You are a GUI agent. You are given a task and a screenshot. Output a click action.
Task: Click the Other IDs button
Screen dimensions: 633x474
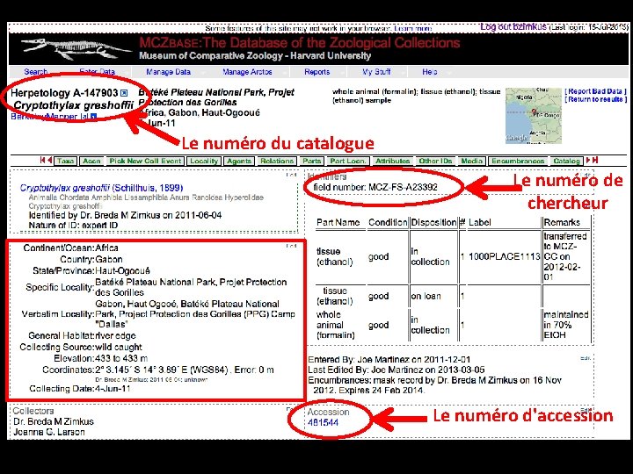(435, 162)
